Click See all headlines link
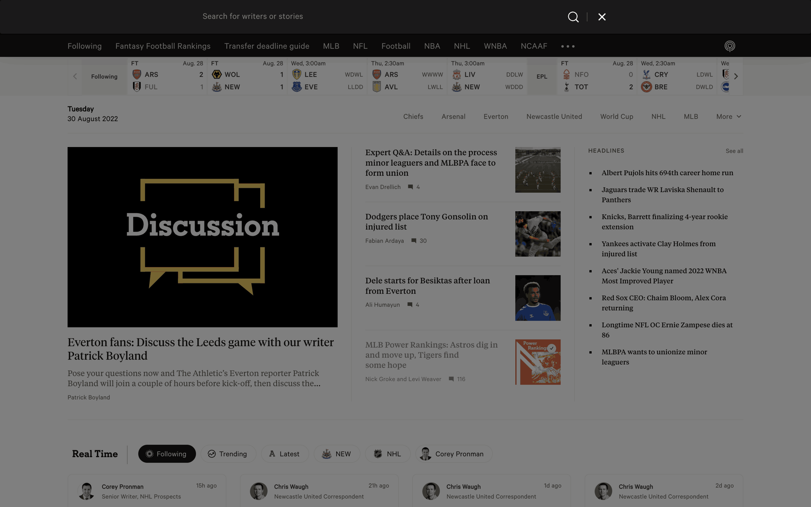811x507 pixels. [734, 151]
